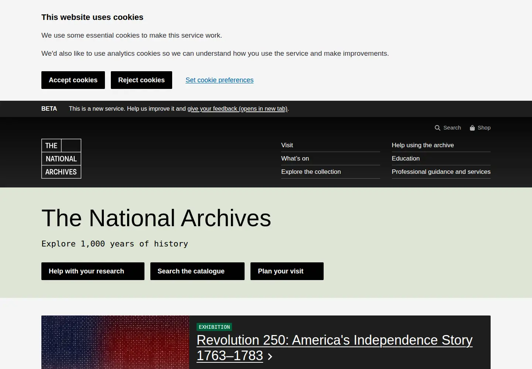Open Revolution 250 exhibition link
This screenshot has width=532, height=369.
click(x=334, y=348)
